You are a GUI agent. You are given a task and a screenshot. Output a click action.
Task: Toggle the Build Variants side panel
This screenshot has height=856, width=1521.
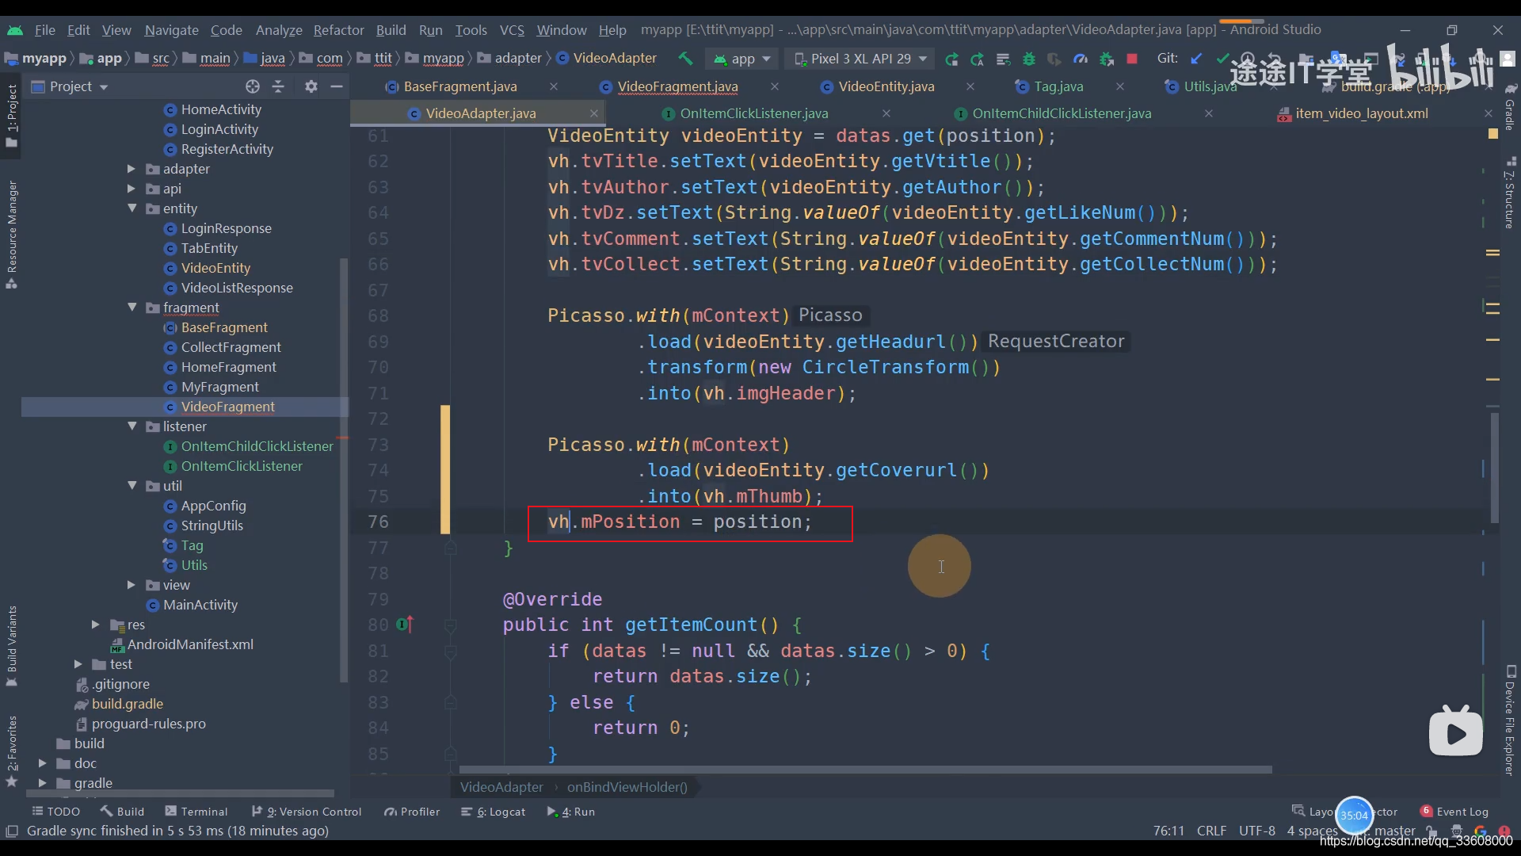pos(11,646)
